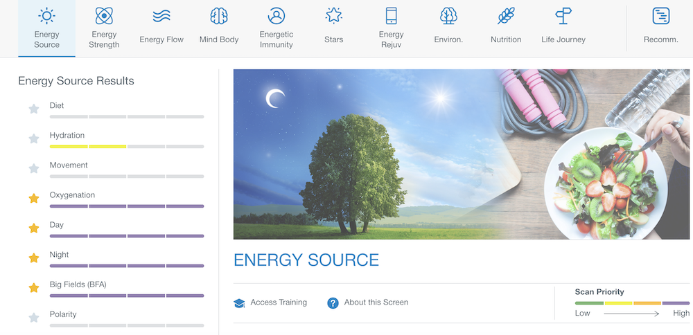This screenshot has height=335, width=693.
Task: Open the Life Journey signpost icon
Action: click(x=563, y=16)
